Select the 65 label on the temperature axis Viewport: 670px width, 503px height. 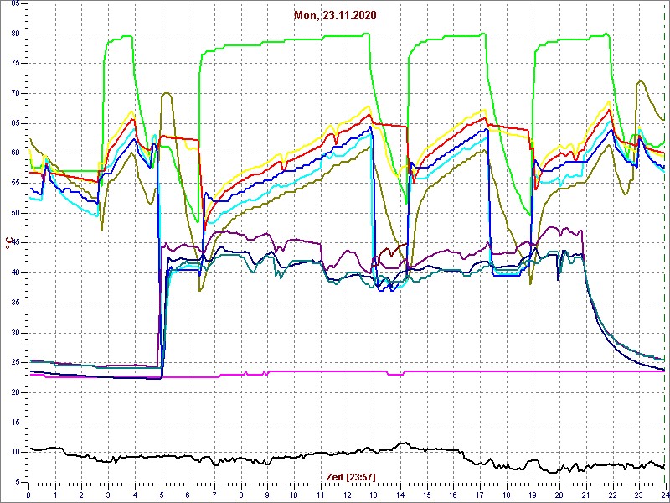[x=15, y=123]
